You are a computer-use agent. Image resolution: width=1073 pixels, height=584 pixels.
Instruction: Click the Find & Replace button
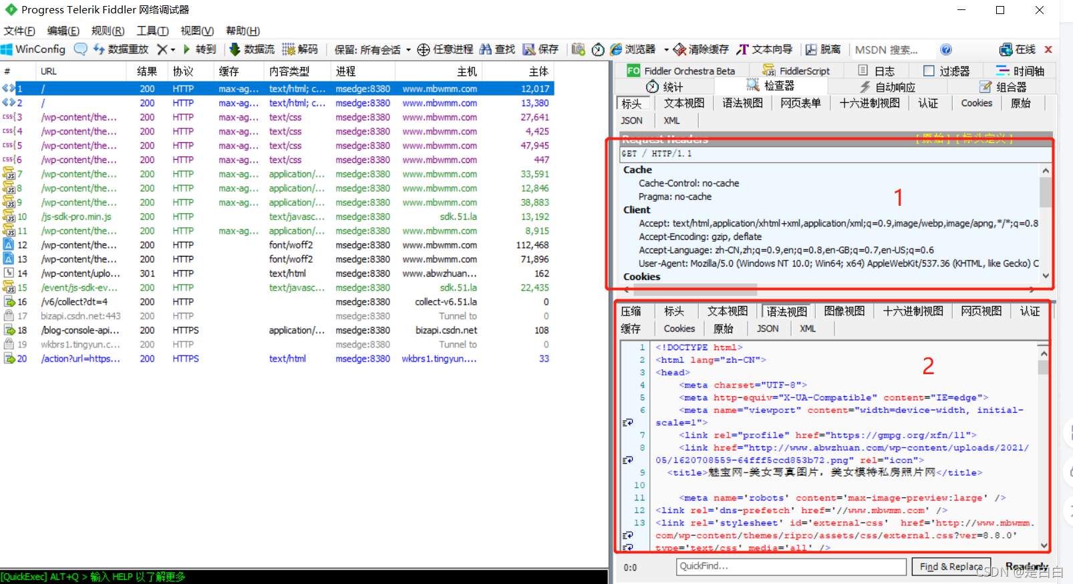click(x=951, y=567)
